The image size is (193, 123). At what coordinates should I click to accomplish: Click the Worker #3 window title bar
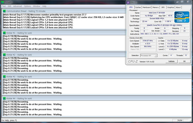96,77
